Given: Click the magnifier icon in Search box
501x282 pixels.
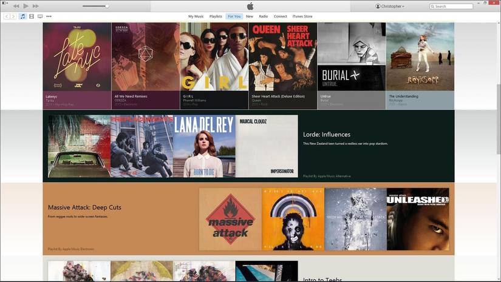Looking at the screenshot, I should (432, 7).
